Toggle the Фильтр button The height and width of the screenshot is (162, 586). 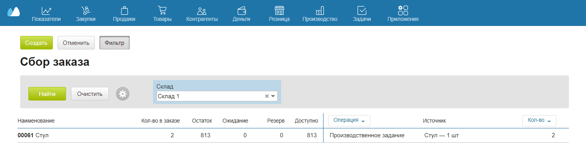point(115,43)
